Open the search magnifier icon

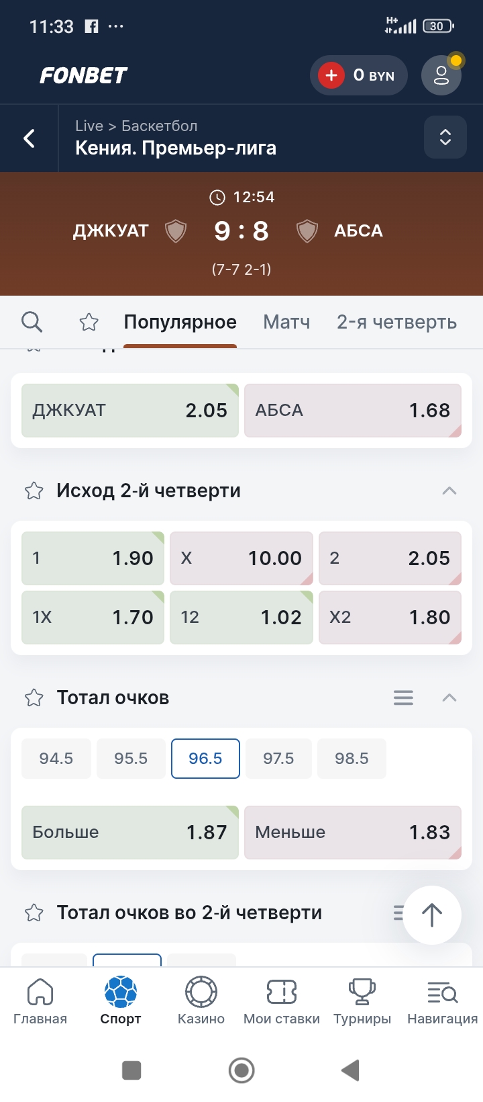[32, 323]
